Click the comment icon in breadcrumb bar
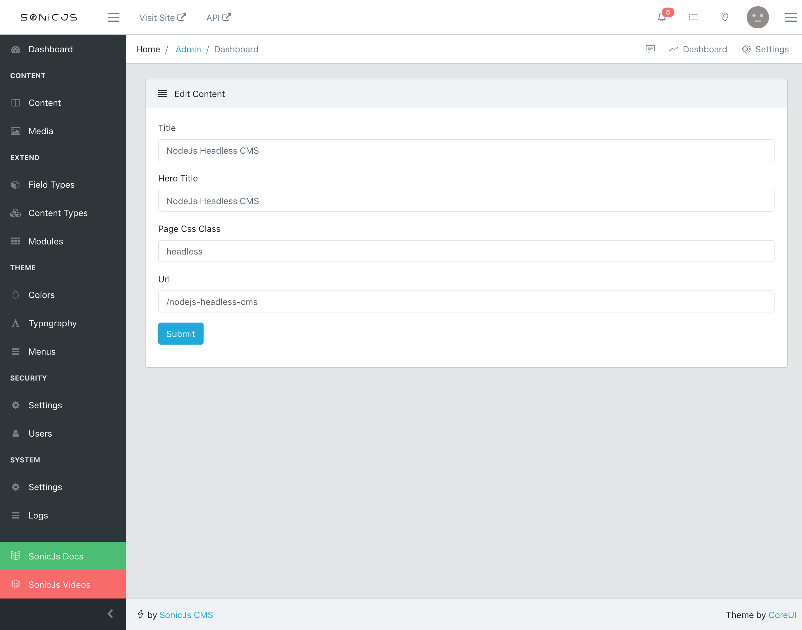Screen dimensions: 802x630 650,49
